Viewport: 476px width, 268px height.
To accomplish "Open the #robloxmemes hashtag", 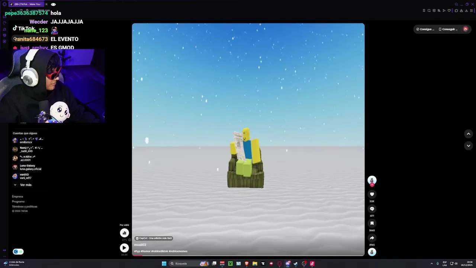I will point(178,251).
